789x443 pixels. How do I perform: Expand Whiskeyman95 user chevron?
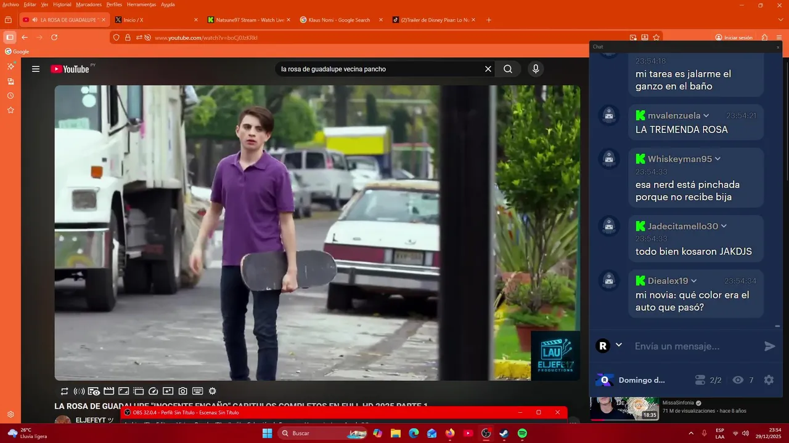(x=717, y=159)
